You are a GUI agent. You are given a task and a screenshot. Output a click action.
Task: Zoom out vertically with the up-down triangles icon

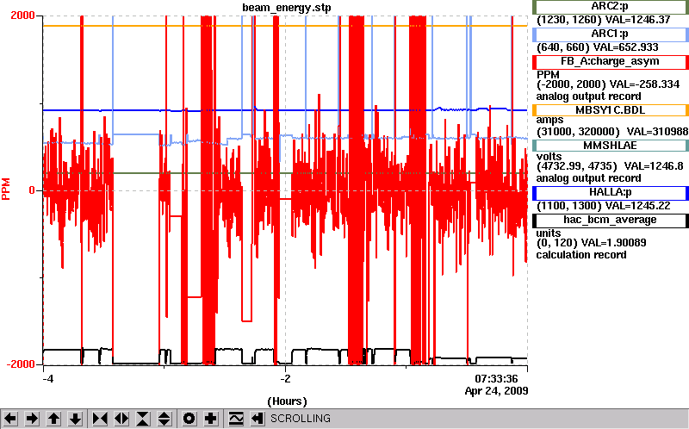pos(164,419)
